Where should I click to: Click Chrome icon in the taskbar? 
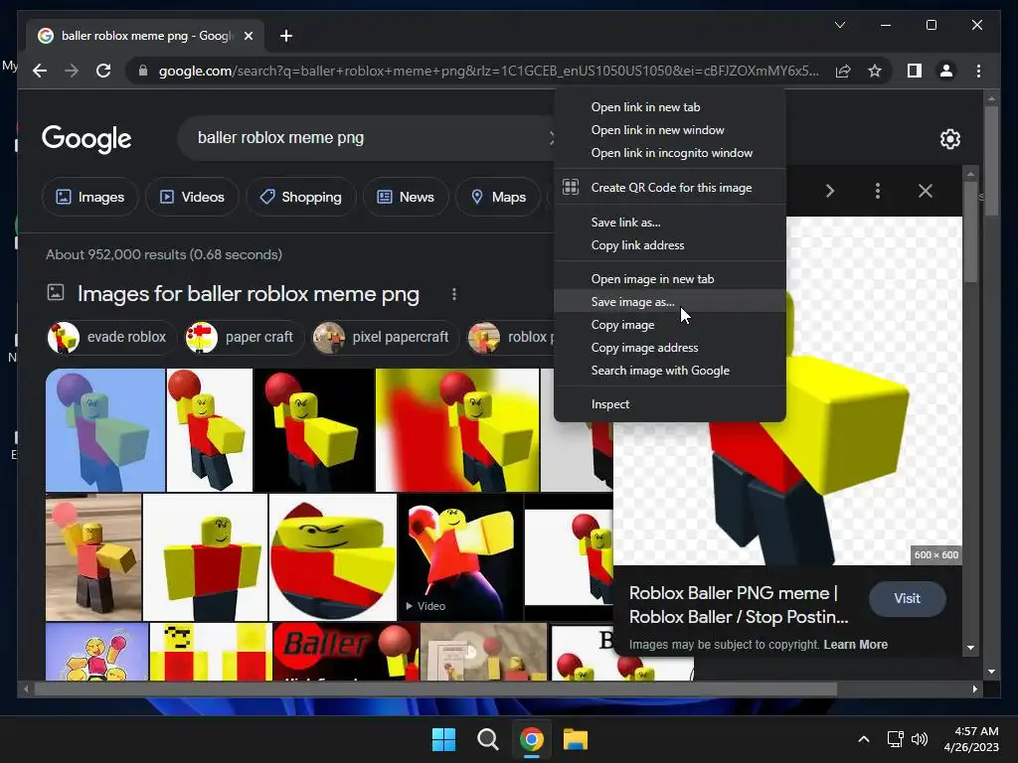tap(531, 739)
